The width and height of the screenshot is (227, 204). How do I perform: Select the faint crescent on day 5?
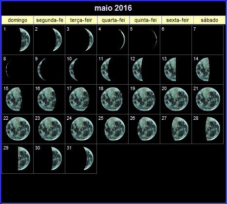(154, 39)
